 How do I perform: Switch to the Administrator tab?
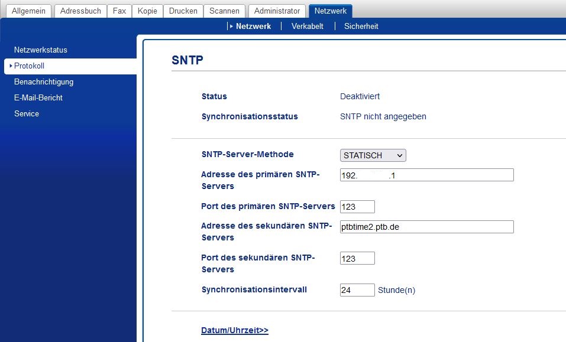point(277,11)
